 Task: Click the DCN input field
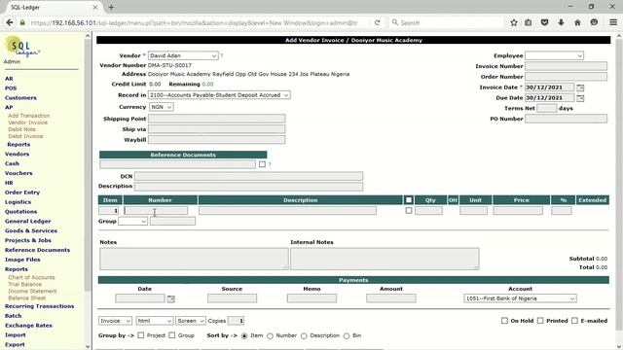(248, 176)
